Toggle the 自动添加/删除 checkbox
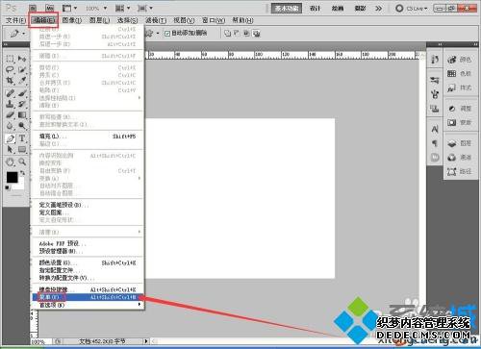The image size is (481, 349). (x=167, y=33)
